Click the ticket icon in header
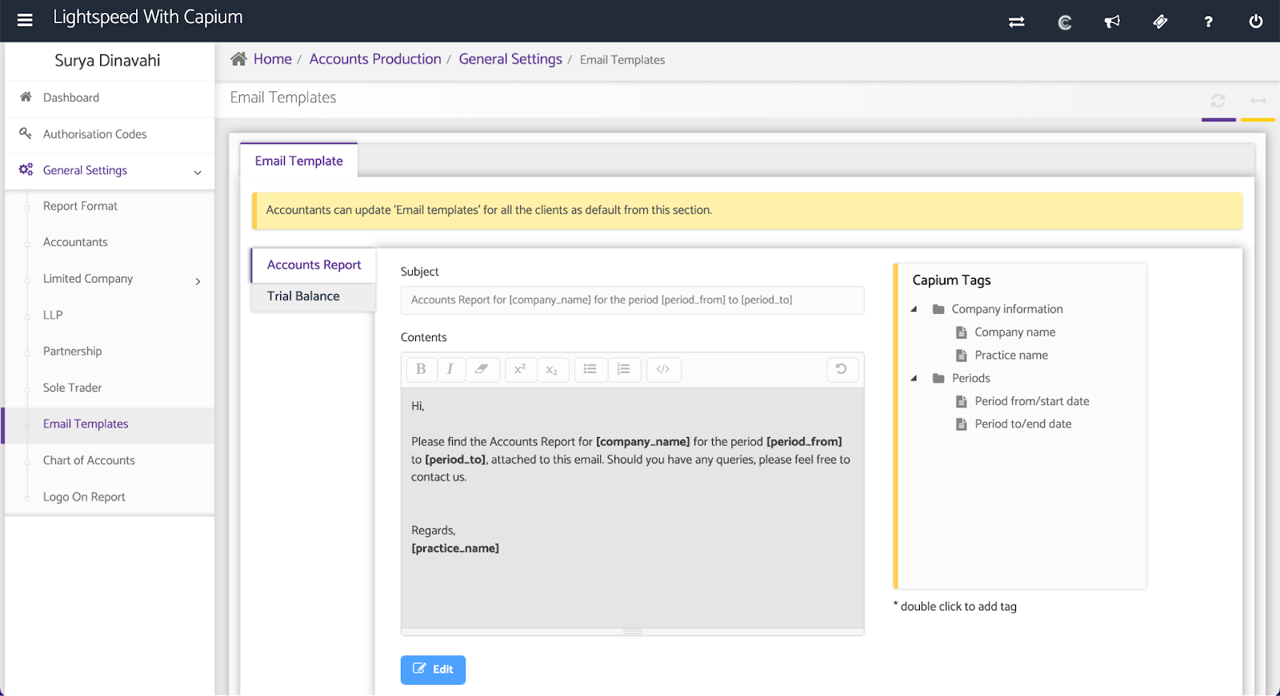 pos(1160,22)
